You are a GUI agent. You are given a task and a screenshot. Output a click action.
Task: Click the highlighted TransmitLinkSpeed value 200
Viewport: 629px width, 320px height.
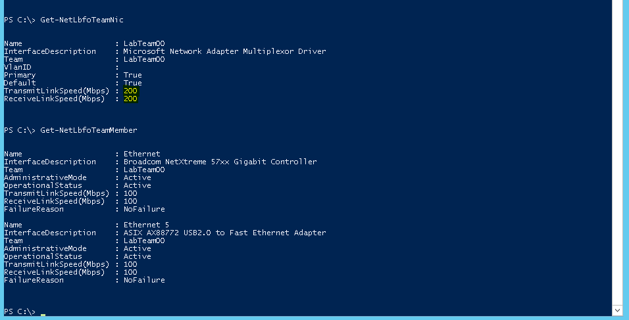(x=130, y=91)
